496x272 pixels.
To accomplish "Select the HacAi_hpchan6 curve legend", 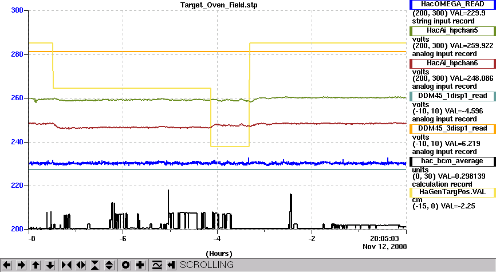I will pyautogui.click(x=452, y=63).
